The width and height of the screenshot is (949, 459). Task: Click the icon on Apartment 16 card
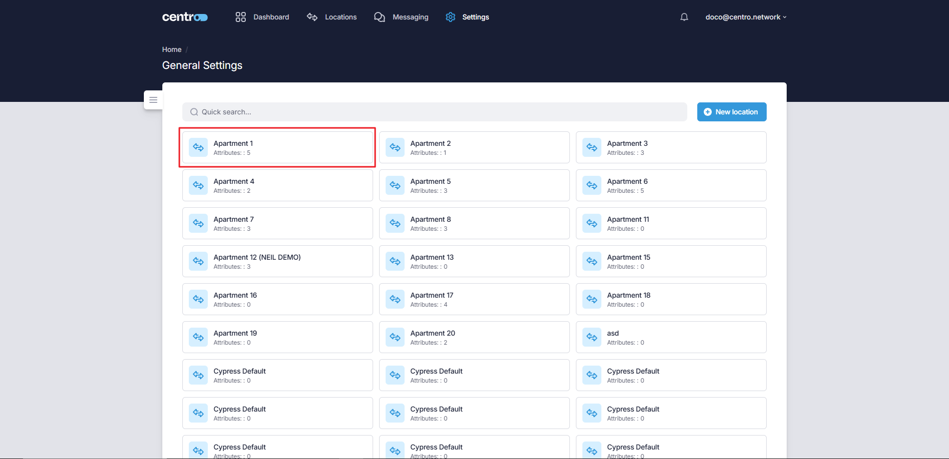(x=198, y=299)
